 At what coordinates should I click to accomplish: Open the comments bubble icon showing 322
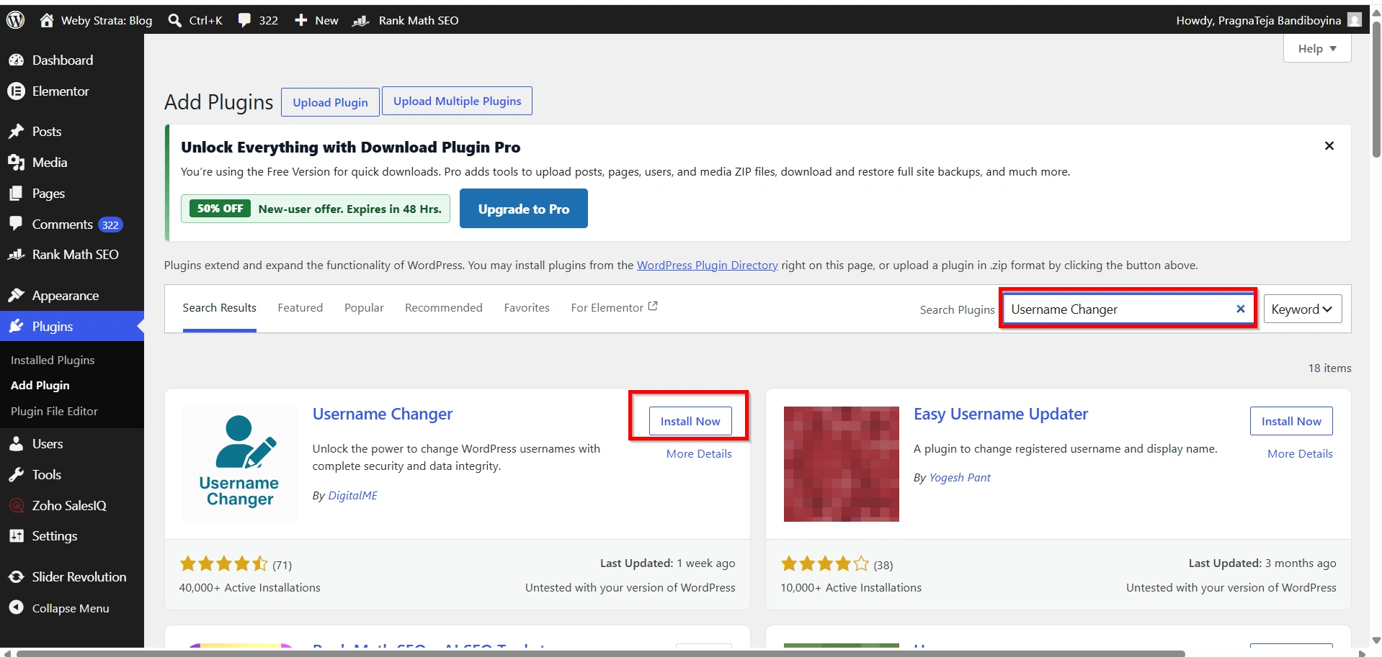coord(245,20)
